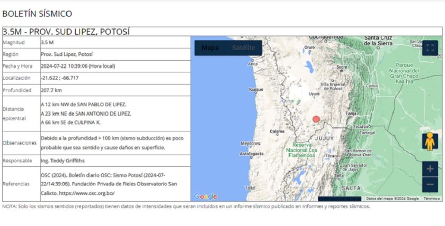The height and width of the screenshot is (226, 445).
Task: Click the name 'Ing. Teddy Griffiths'
Action: (63, 161)
